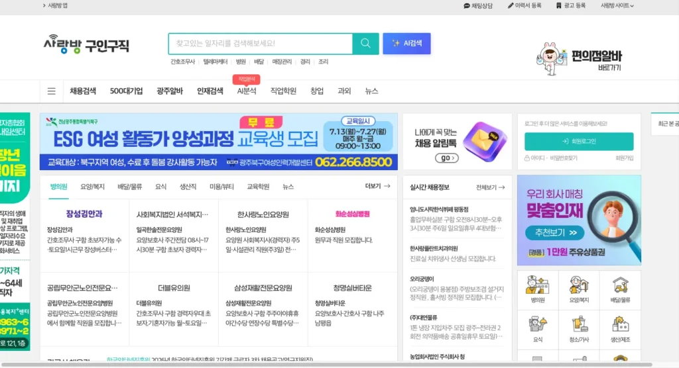This screenshot has height=368, width=679.
Task: Open the 500대기업 menu
Action: tap(126, 91)
